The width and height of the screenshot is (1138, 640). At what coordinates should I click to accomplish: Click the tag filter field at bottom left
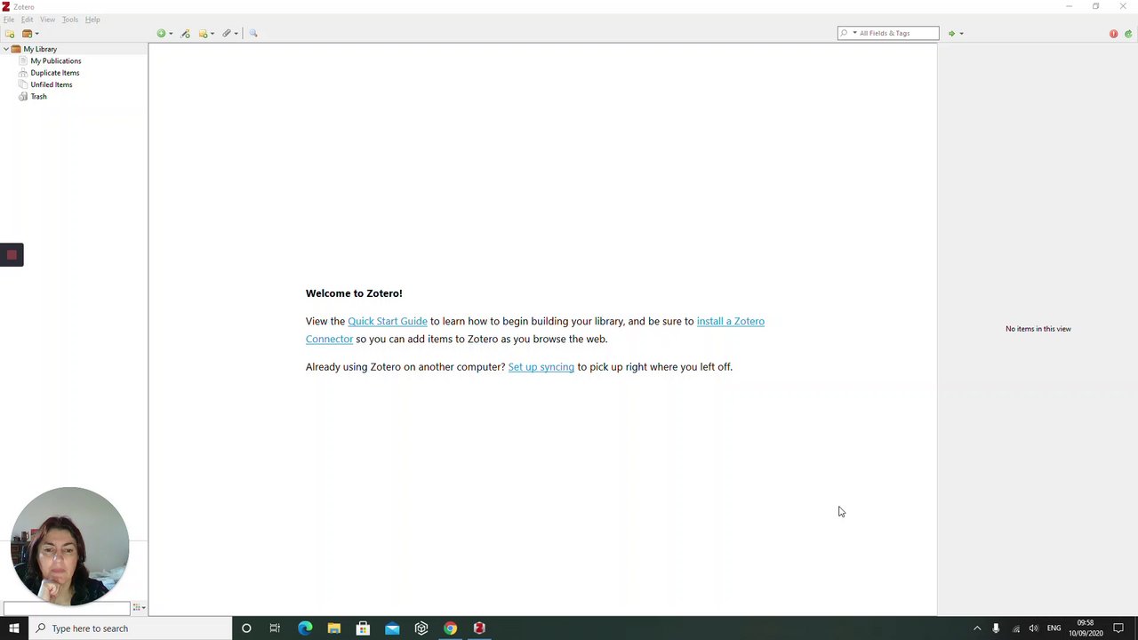(x=66, y=608)
